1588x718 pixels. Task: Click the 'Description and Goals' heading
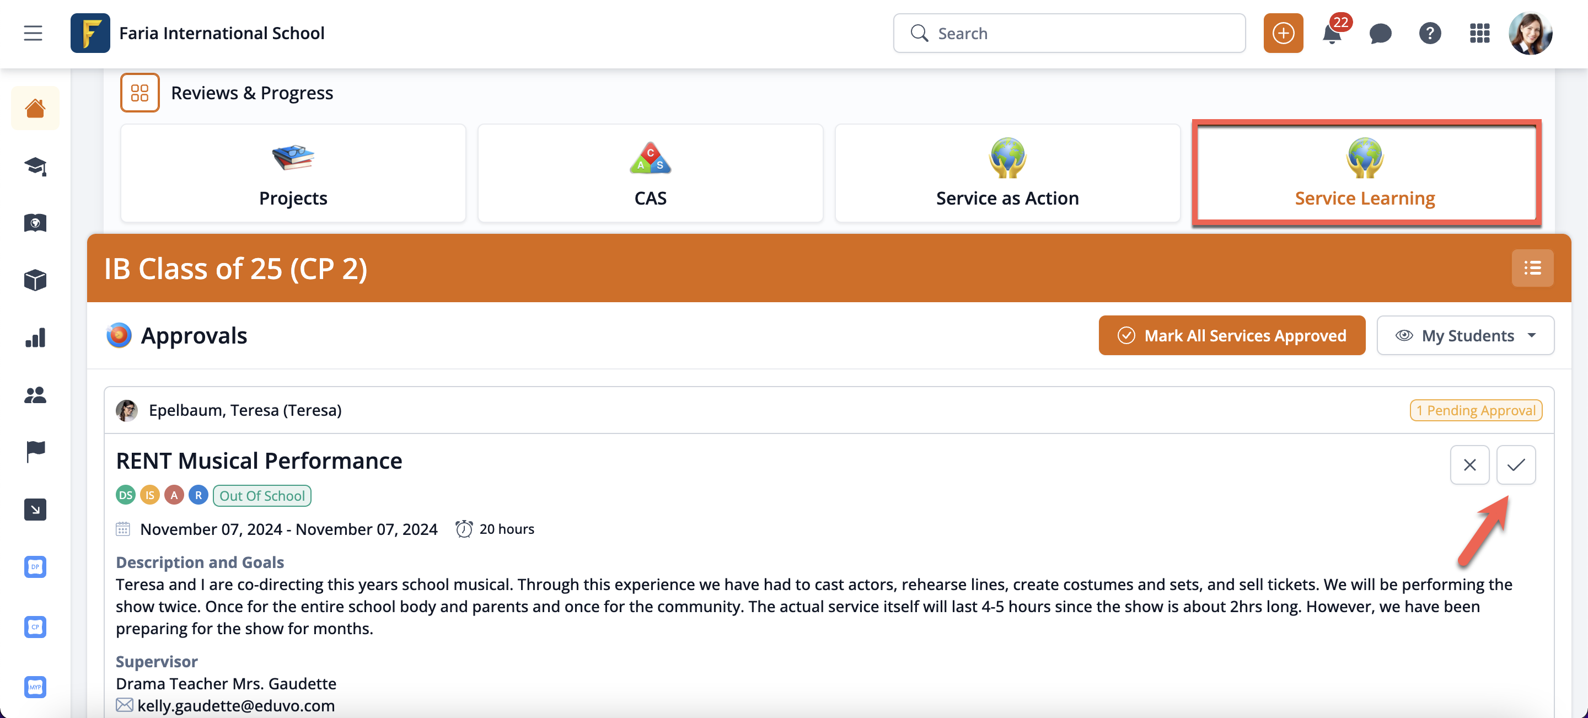click(200, 562)
